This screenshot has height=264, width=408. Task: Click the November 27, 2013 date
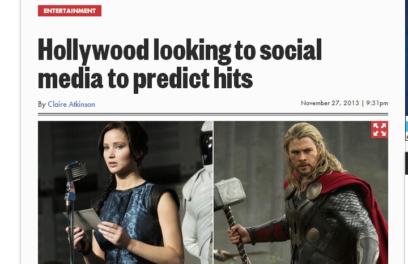(x=330, y=103)
